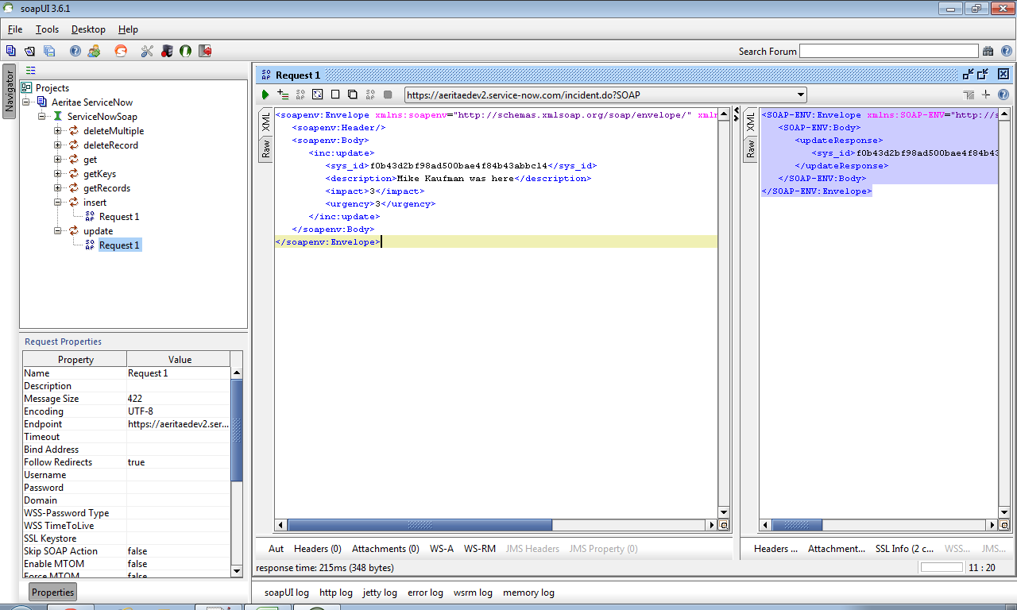Screen dimensions: 1017x610
Task: Collapse the ServiceNowSoap interface node
Action: [42, 117]
